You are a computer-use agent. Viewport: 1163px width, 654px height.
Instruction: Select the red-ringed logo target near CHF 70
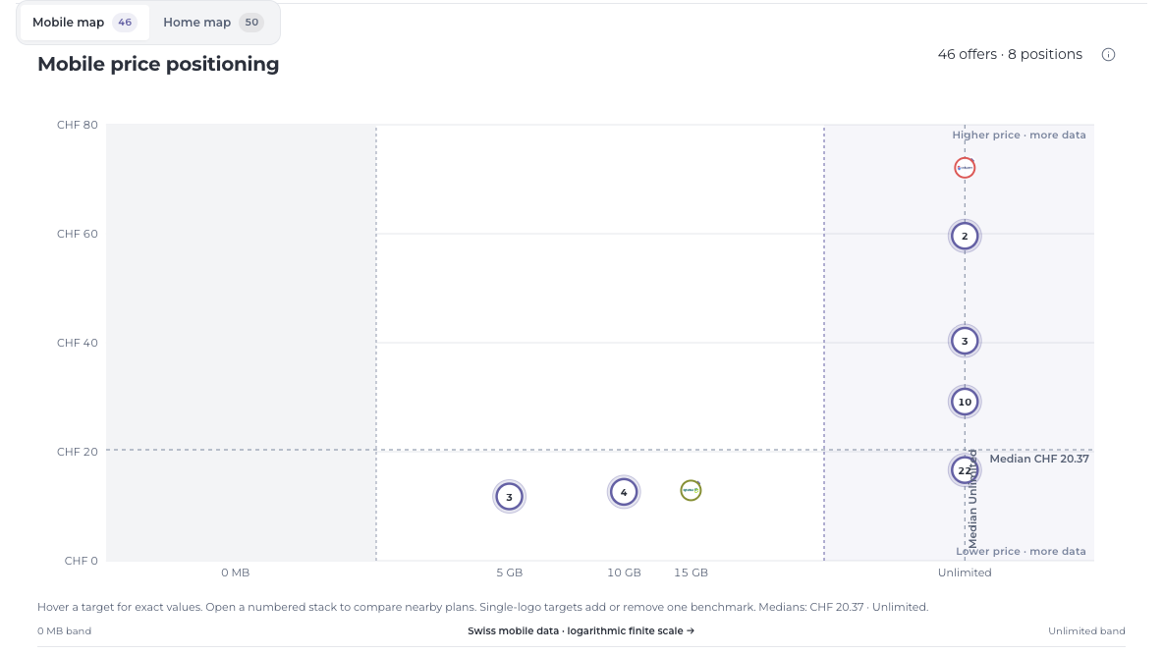965,168
